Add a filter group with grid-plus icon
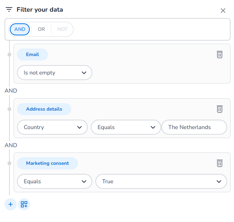Viewport: 234px width, 222px height. 24,204
